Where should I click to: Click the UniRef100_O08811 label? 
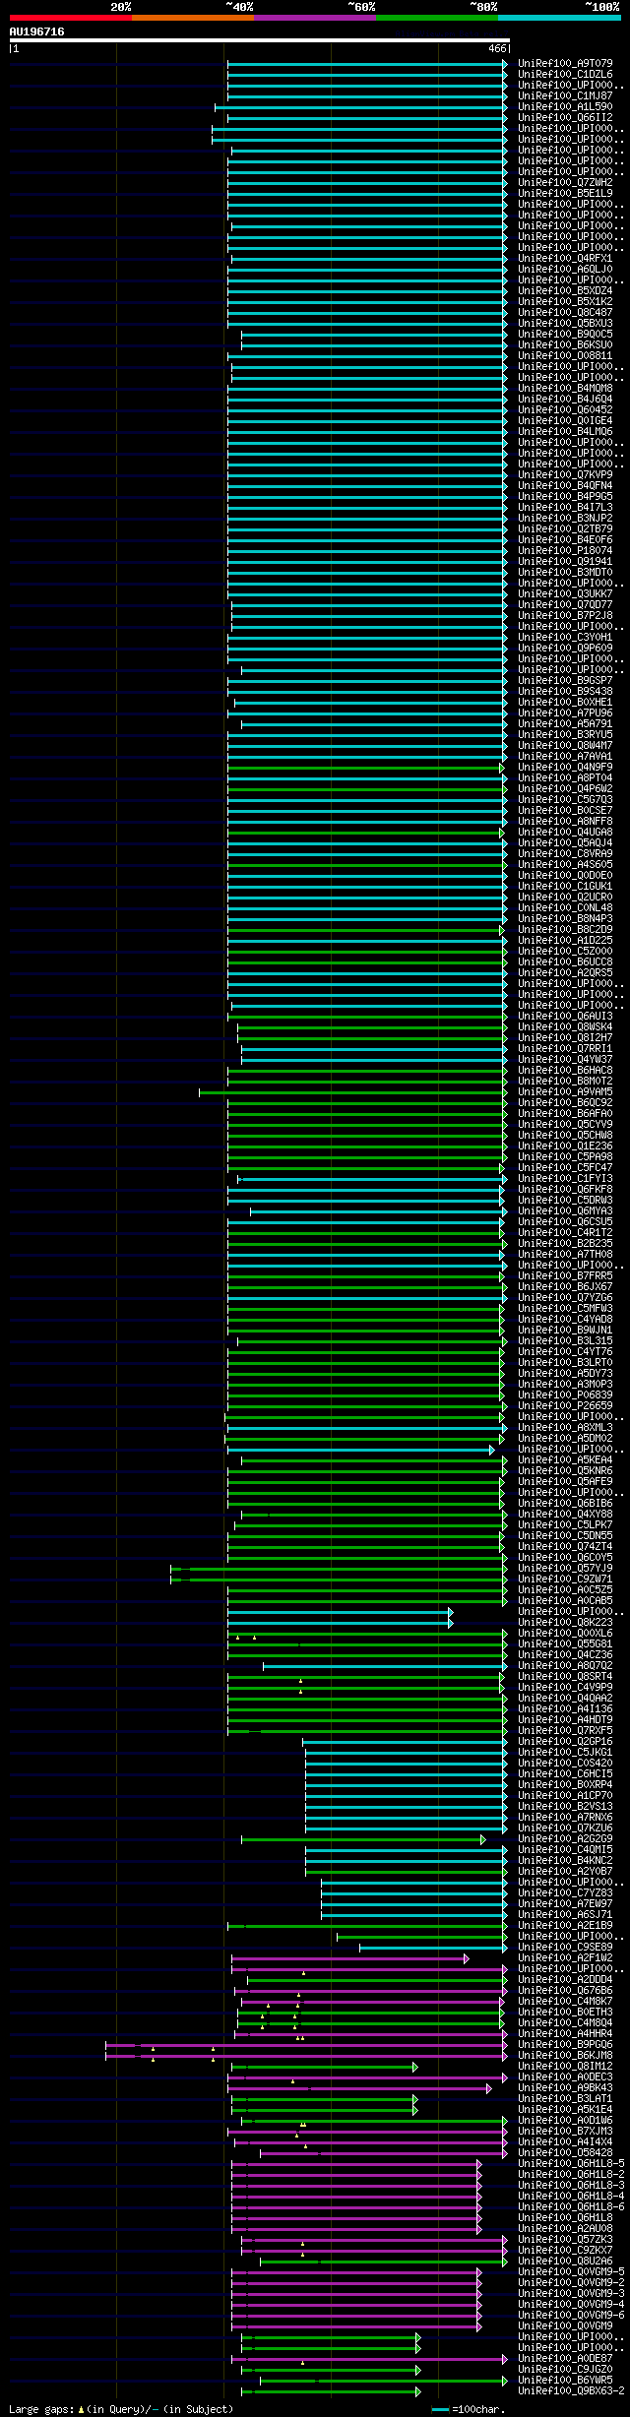point(565,355)
